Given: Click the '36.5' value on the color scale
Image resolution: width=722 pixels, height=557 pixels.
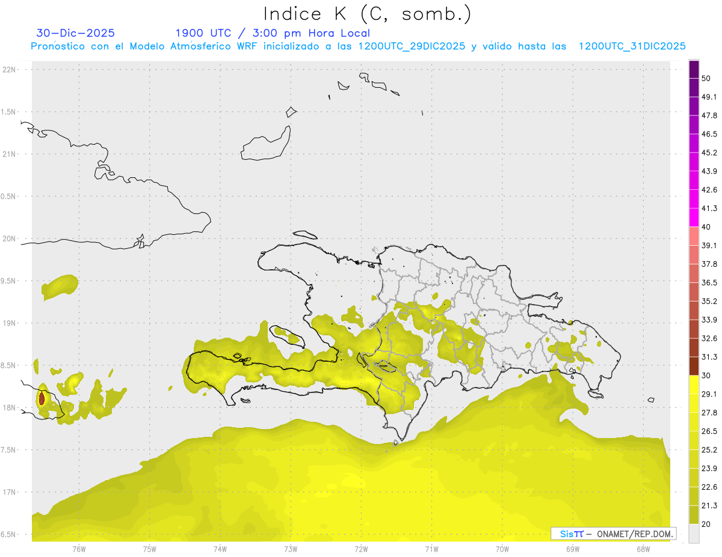Looking at the screenshot, I should pos(709,283).
